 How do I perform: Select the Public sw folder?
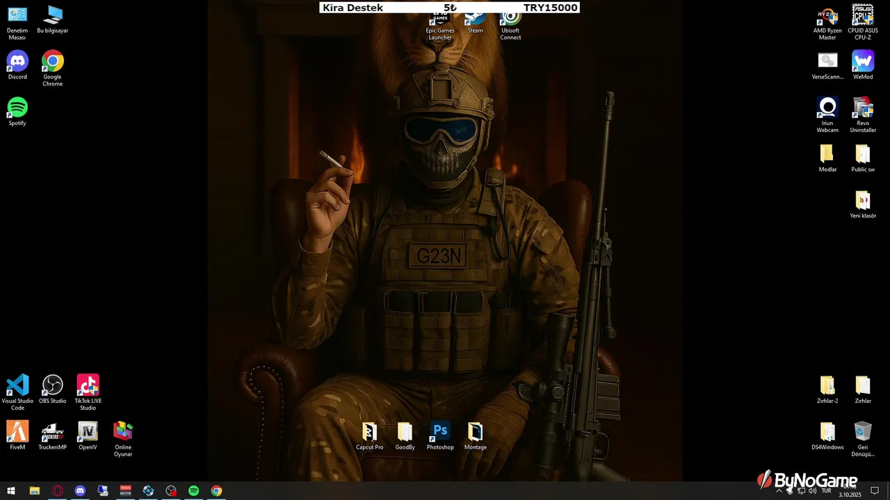point(863,158)
